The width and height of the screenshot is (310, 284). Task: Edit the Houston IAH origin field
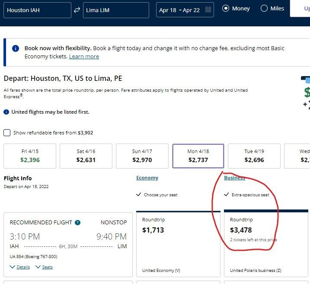click(x=37, y=10)
